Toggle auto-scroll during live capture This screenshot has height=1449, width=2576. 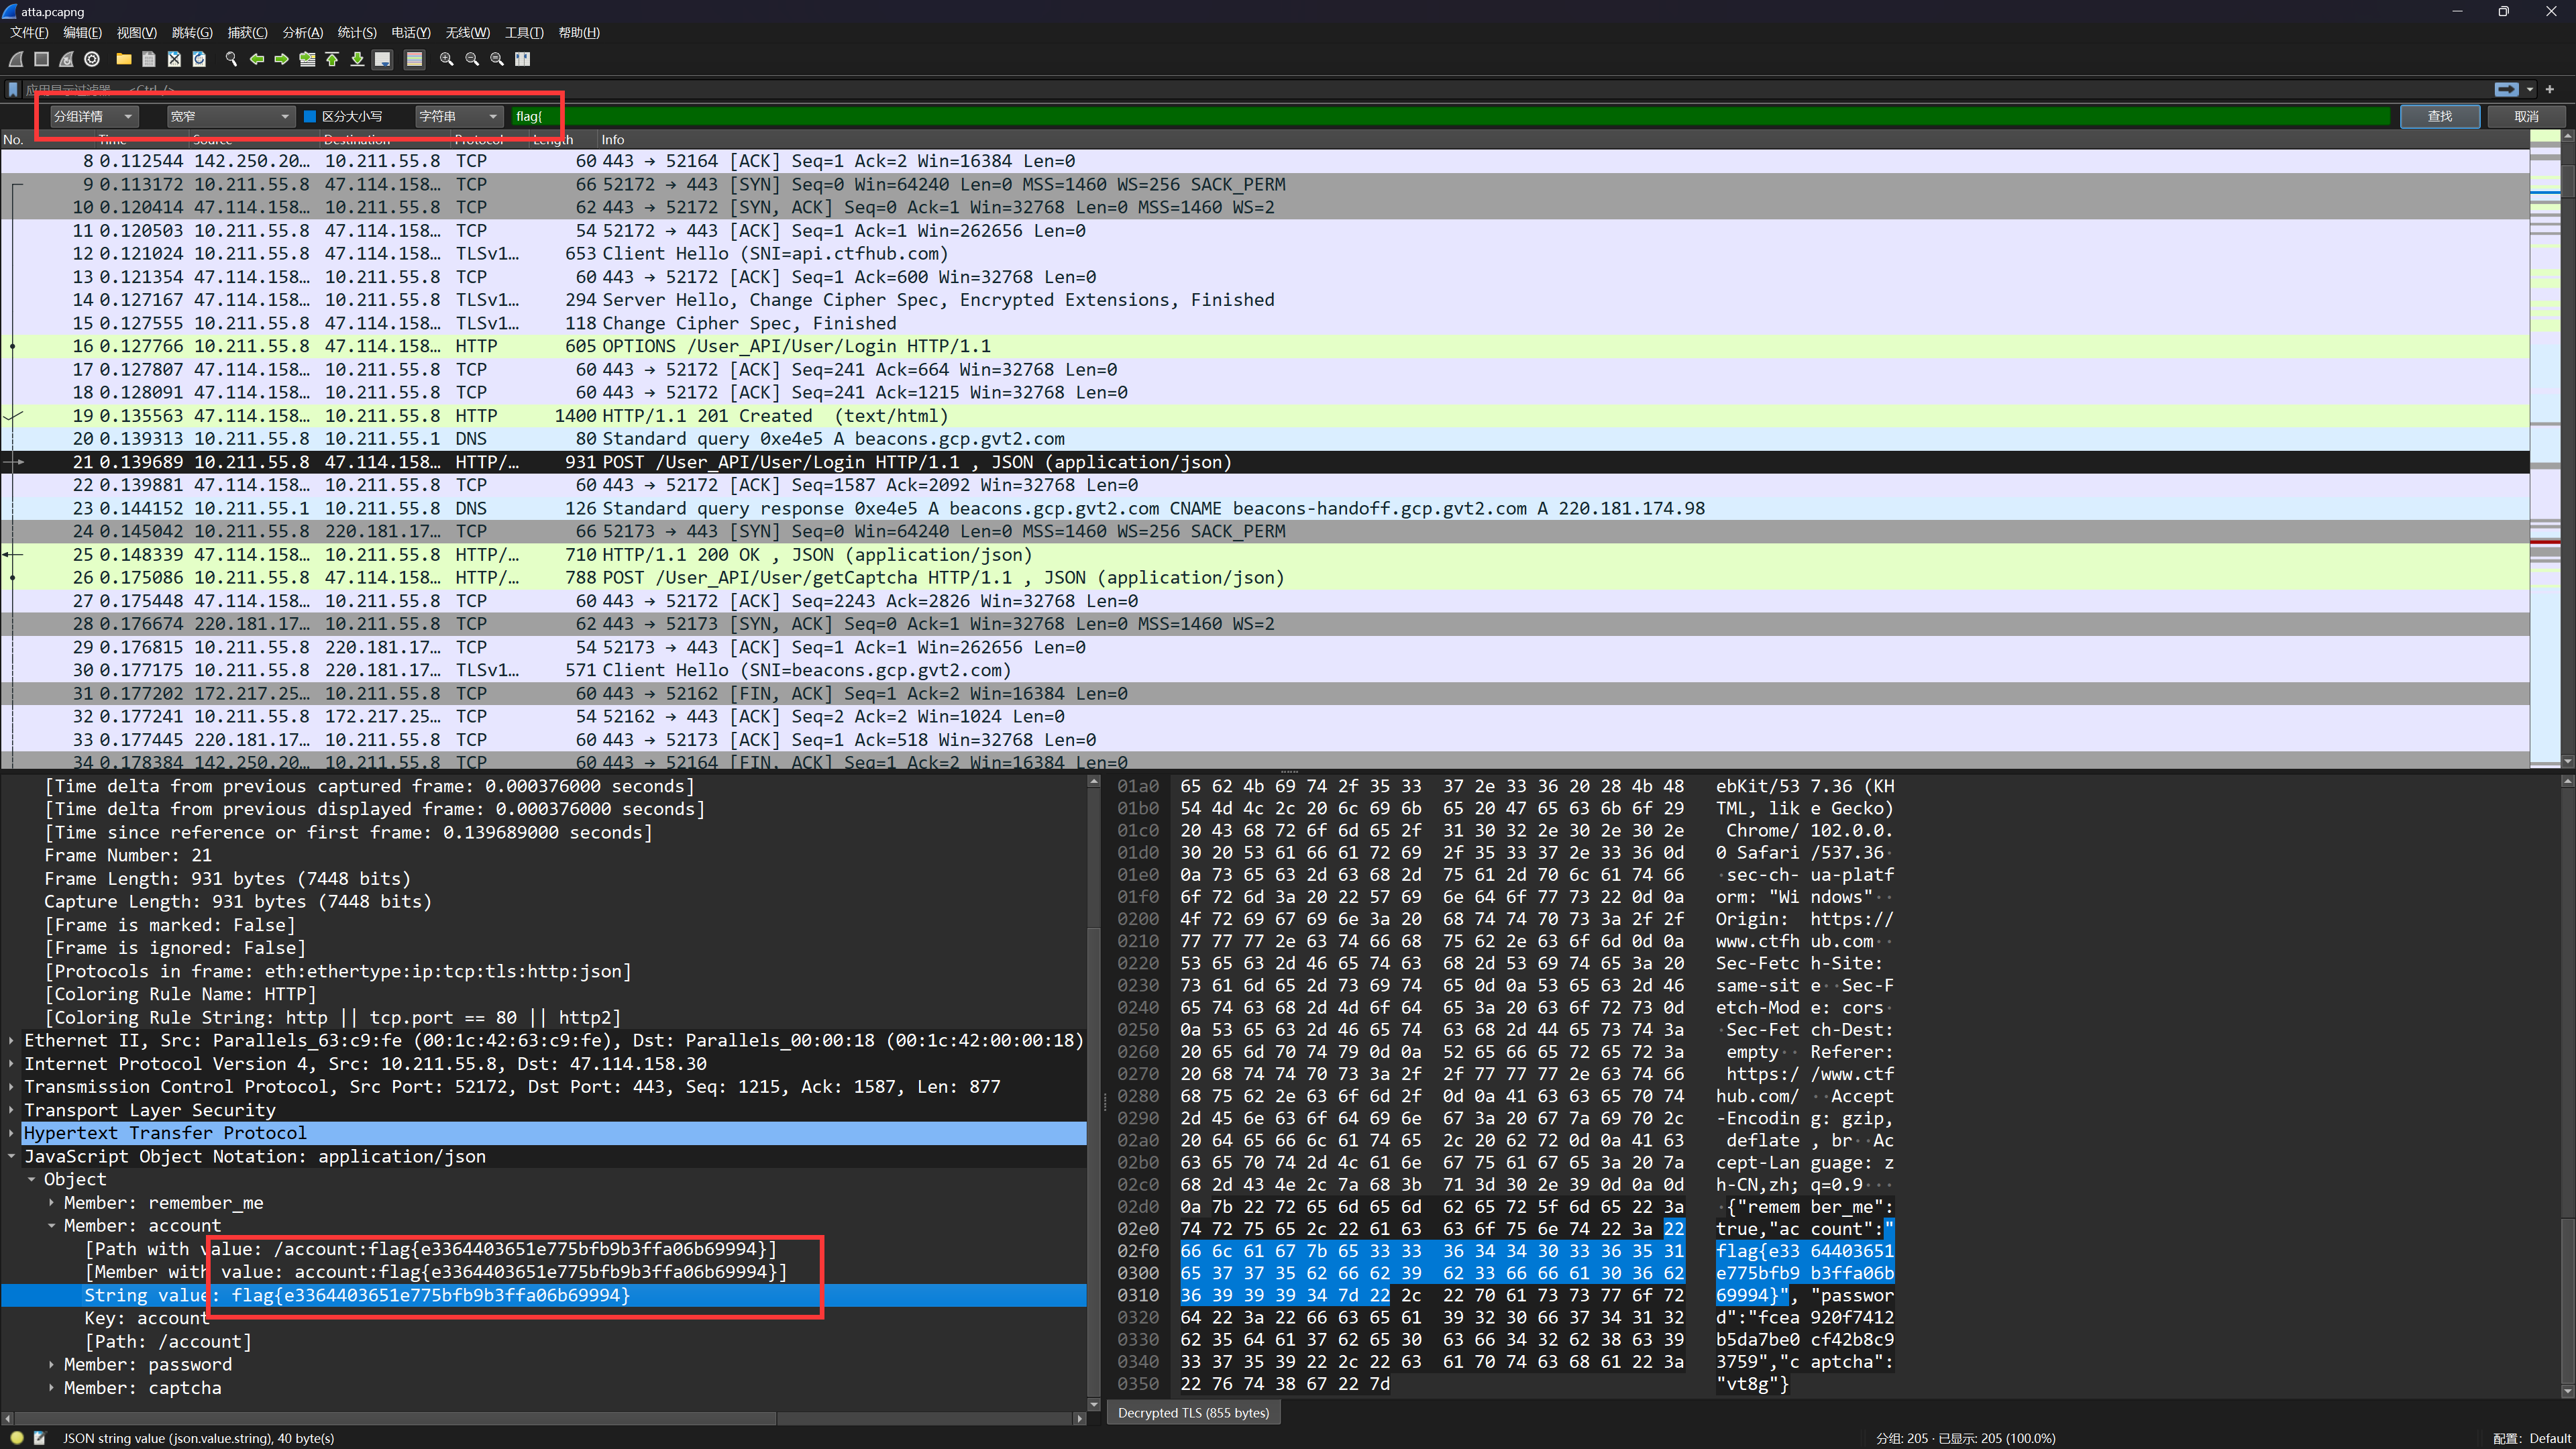[x=382, y=59]
